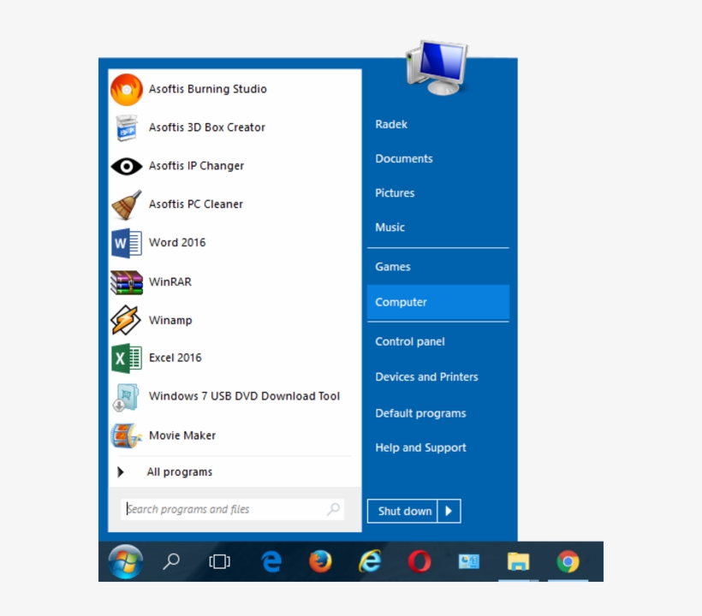This screenshot has height=616, width=702.
Task: Click the Shut down button
Action: (x=404, y=512)
